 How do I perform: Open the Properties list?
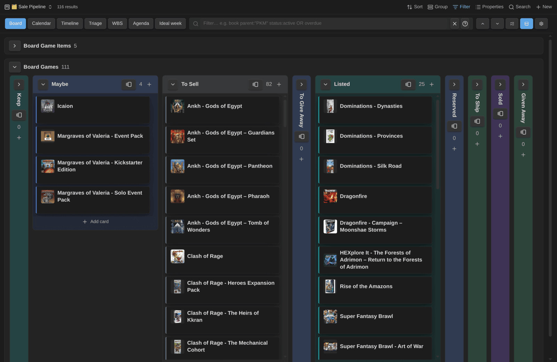point(489,7)
